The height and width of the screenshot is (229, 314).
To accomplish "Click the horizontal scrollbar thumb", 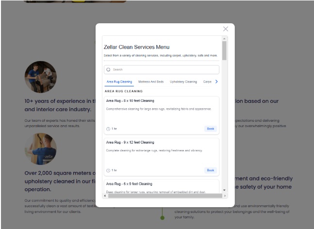I will tap(165, 196).
